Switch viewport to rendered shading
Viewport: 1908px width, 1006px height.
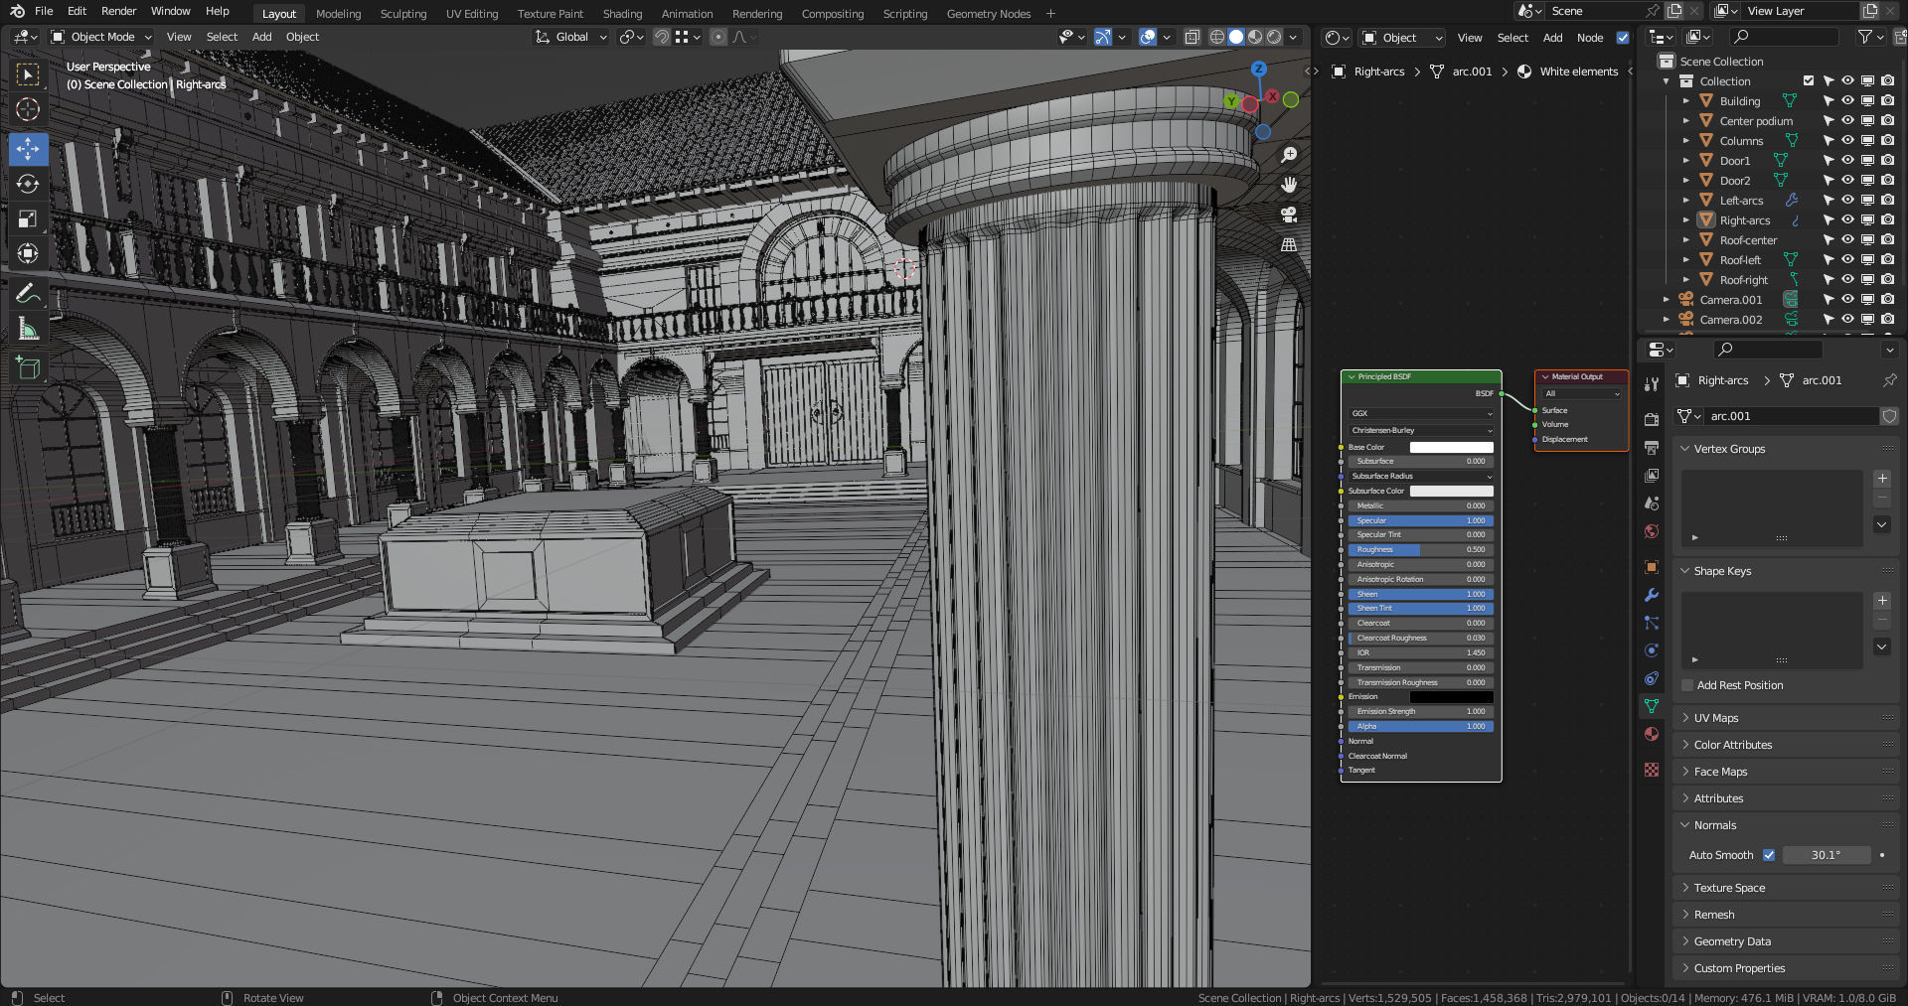[1274, 37]
